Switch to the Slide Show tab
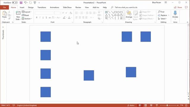 [x=67, y=7]
